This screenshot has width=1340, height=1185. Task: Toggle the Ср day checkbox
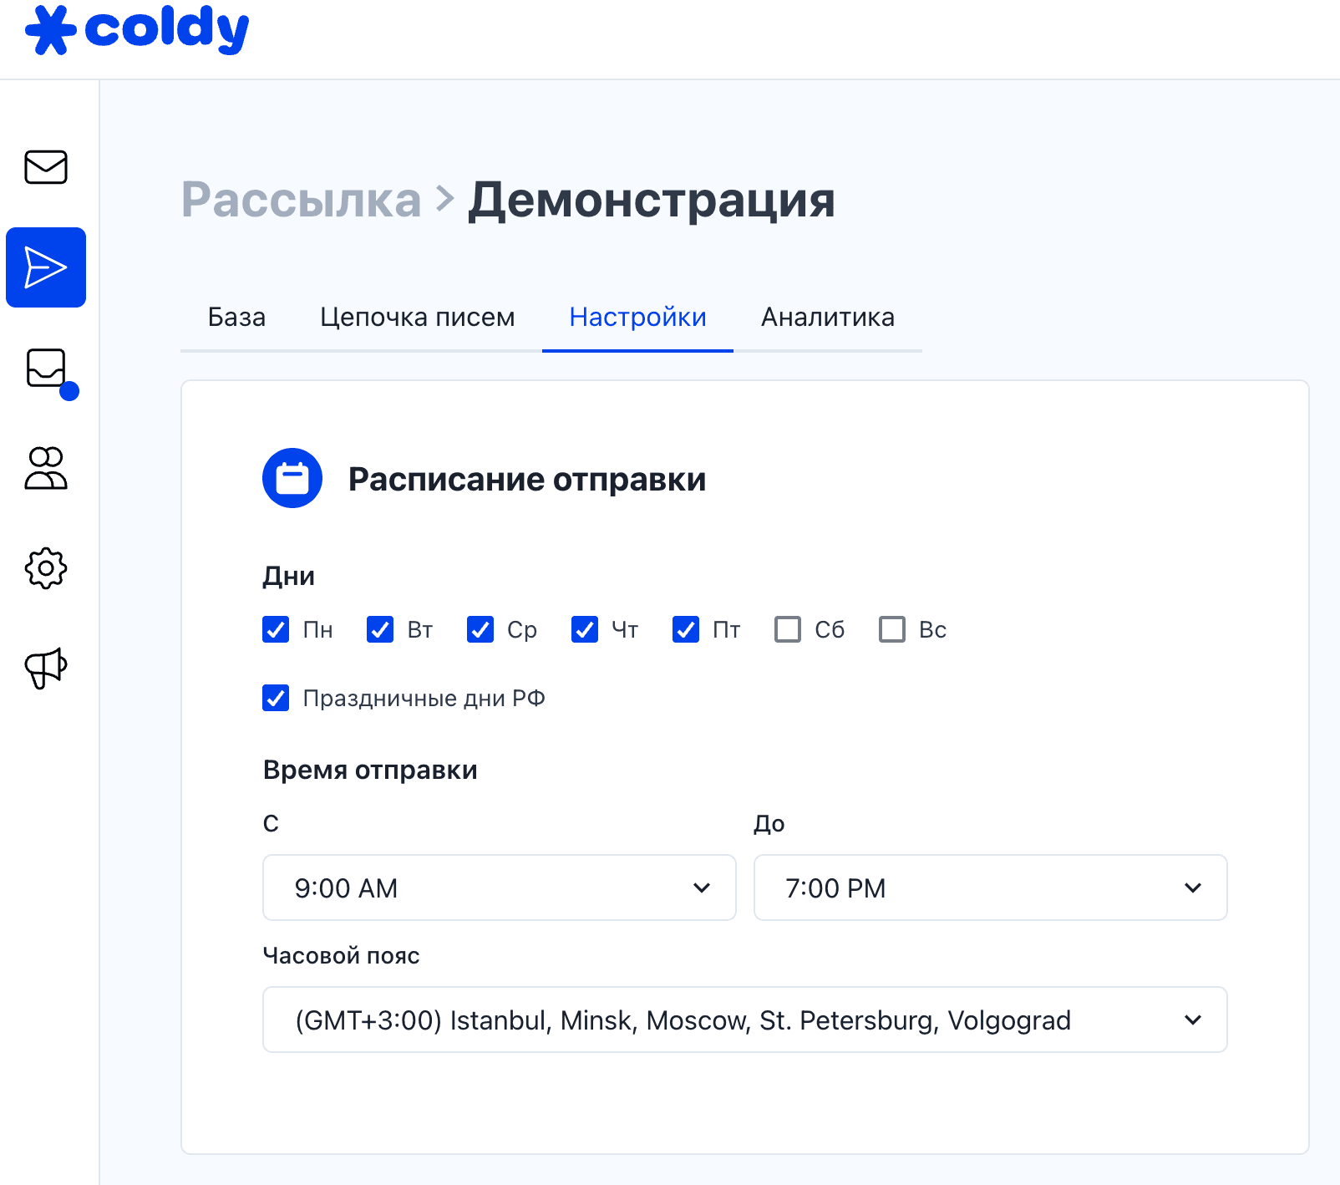pos(480,629)
